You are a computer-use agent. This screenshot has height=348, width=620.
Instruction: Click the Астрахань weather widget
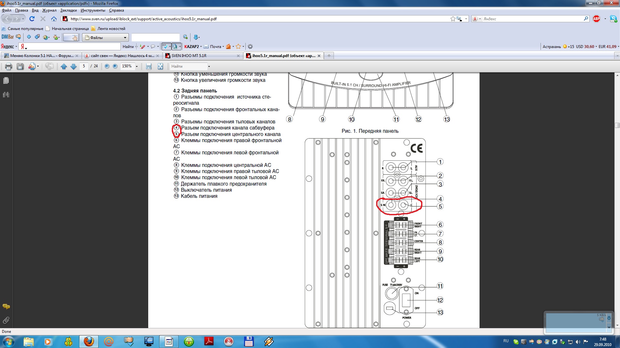(x=558, y=46)
